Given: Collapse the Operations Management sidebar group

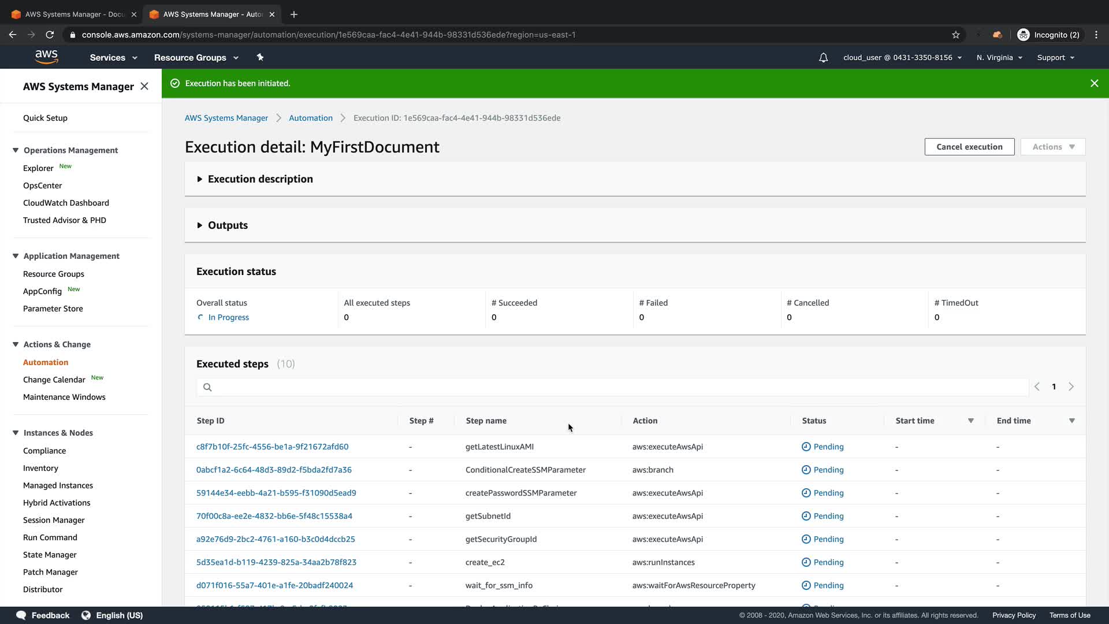Looking at the screenshot, I should coord(16,150).
